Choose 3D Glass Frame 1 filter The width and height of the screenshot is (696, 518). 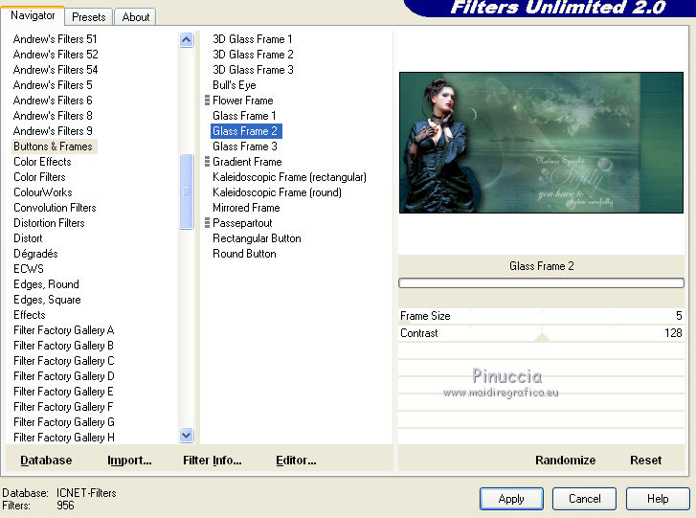[x=252, y=39]
